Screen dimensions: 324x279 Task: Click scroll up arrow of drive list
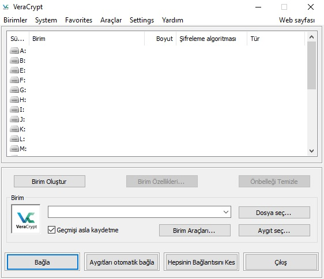[311, 37]
